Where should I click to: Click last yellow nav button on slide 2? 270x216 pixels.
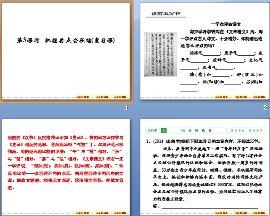[259, 97]
